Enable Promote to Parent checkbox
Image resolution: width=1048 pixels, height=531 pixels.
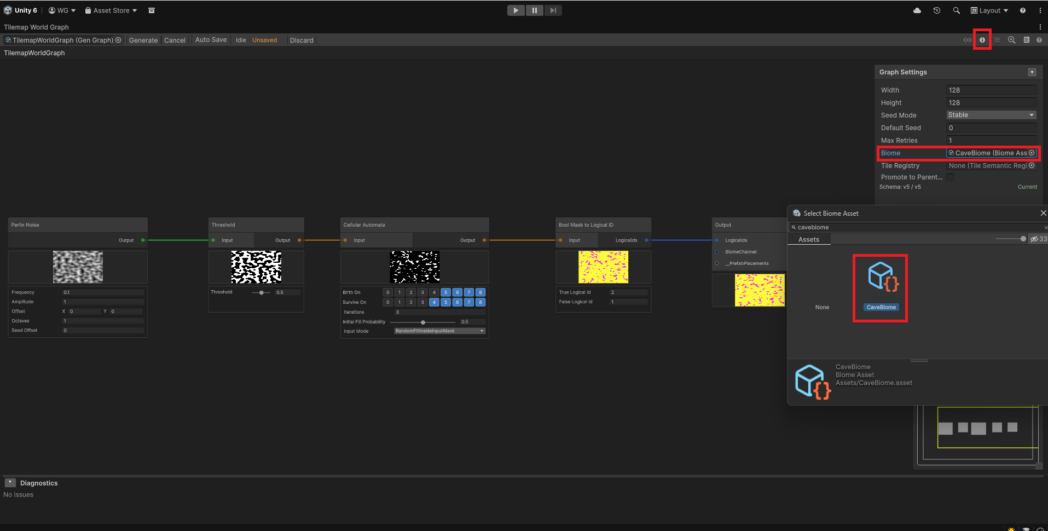(950, 177)
